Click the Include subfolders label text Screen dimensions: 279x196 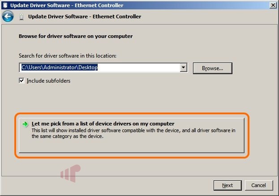(x=48, y=81)
